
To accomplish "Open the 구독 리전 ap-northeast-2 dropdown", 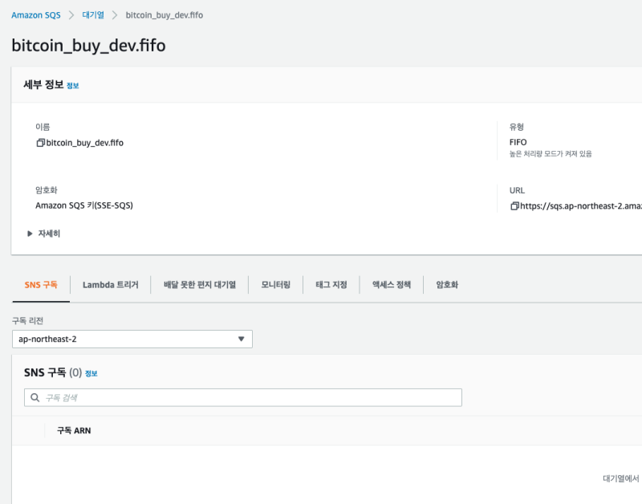I will coord(132,339).
